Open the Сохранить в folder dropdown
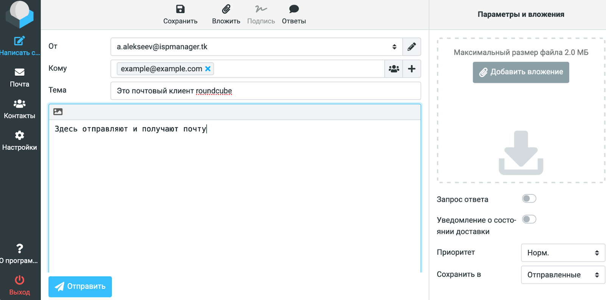Image resolution: width=606 pixels, height=300 pixels. 563,275
